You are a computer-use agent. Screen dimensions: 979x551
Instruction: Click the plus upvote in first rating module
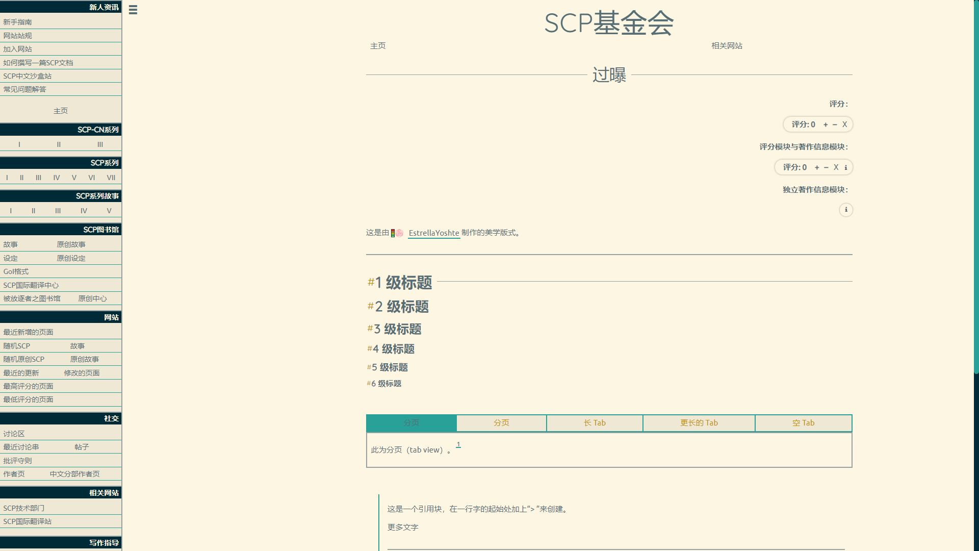(x=826, y=124)
